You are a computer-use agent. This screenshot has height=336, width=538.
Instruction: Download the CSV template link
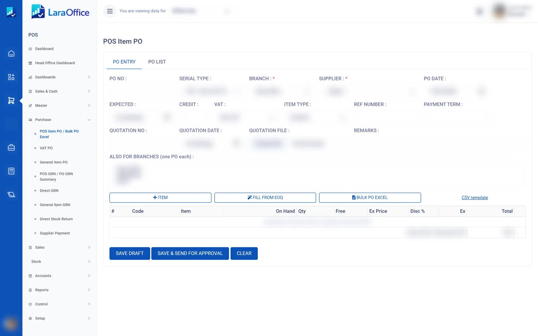click(x=474, y=198)
